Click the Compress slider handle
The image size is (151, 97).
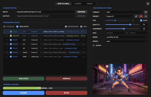[124, 29]
